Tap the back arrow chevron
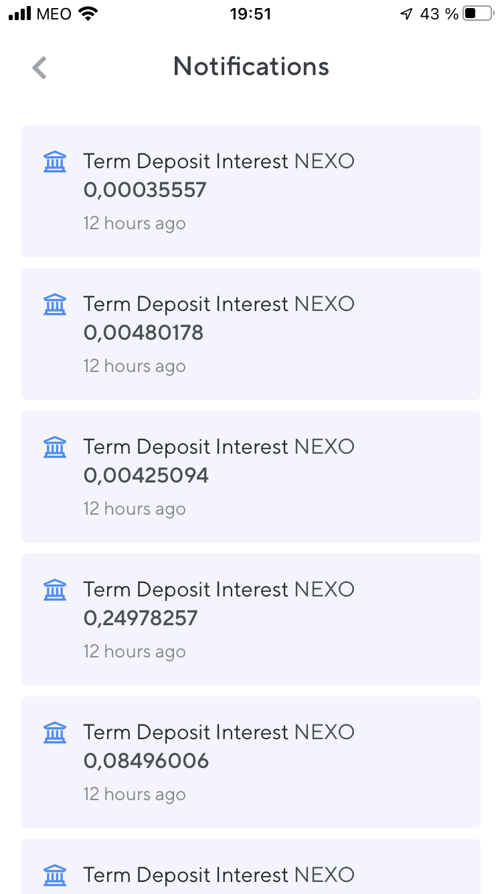502x894 pixels. [40, 68]
